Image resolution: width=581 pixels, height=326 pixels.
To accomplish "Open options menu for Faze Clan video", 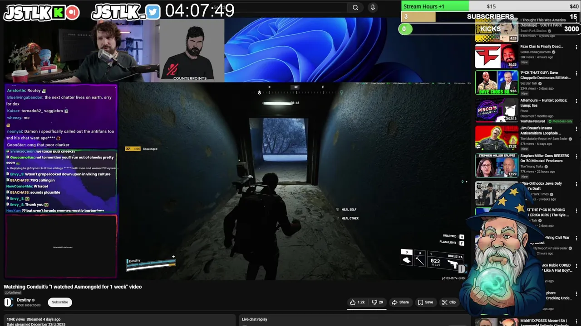I will point(576,47).
